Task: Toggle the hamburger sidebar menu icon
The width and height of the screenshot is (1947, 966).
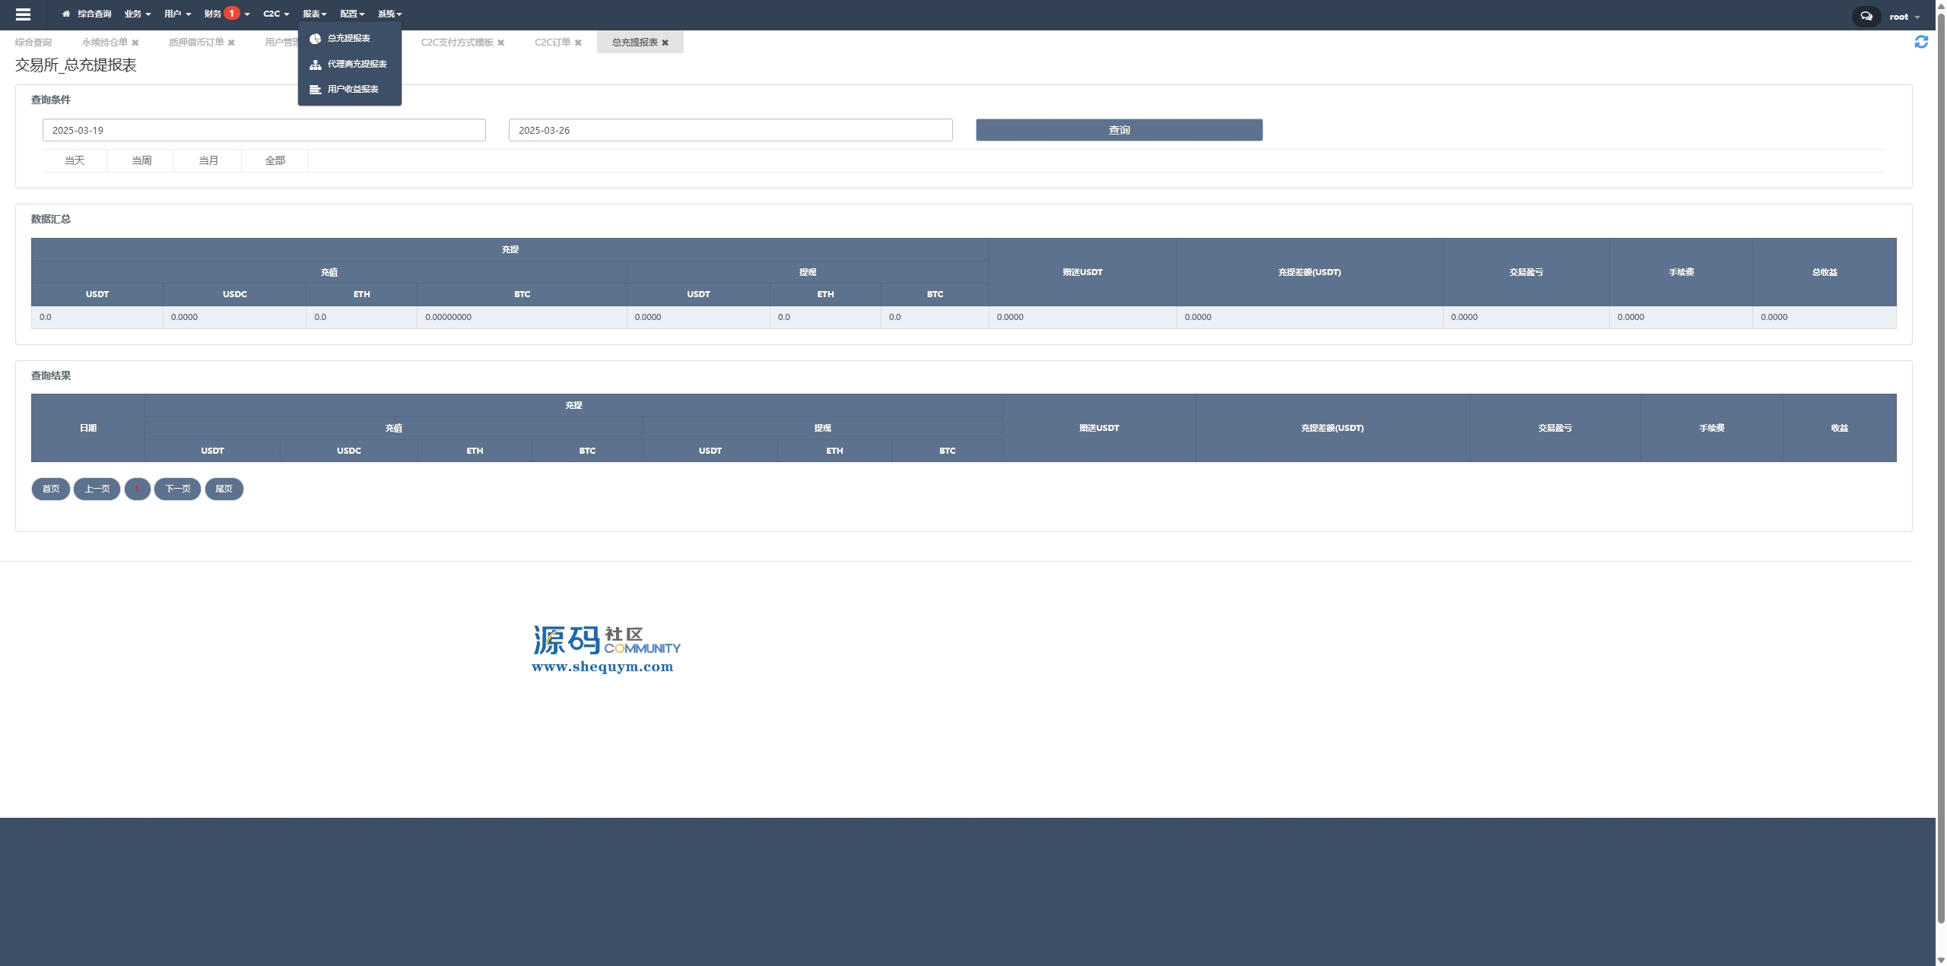Action: click(x=23, y=14)
